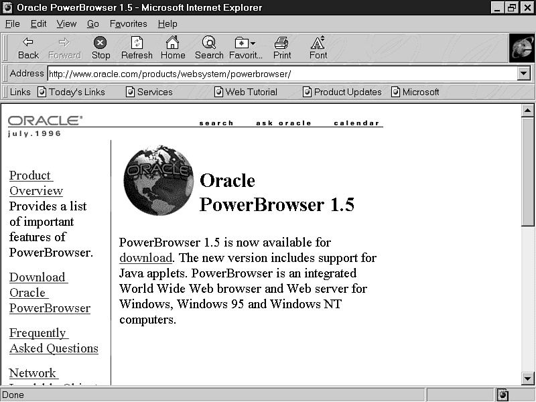Go to the Home page

coord(173,48)
